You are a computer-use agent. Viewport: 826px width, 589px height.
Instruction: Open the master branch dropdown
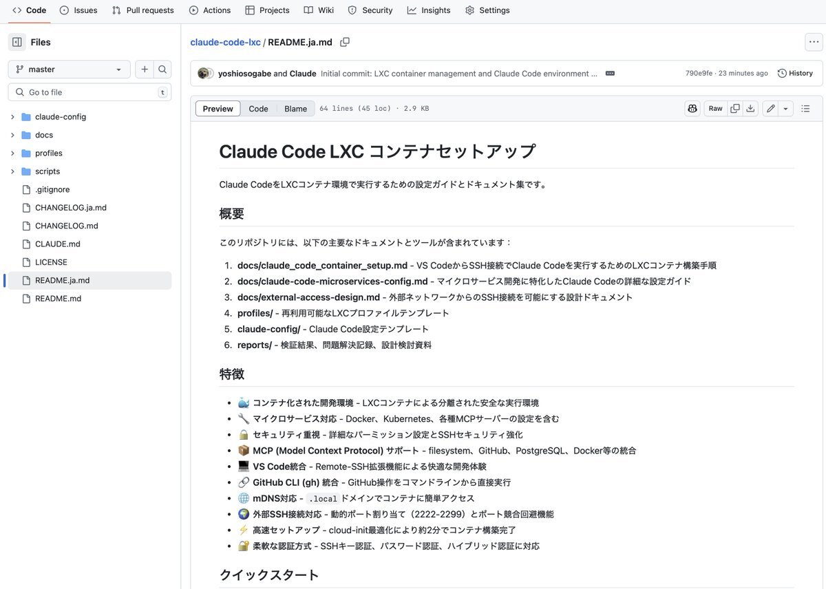coord(70,69)
